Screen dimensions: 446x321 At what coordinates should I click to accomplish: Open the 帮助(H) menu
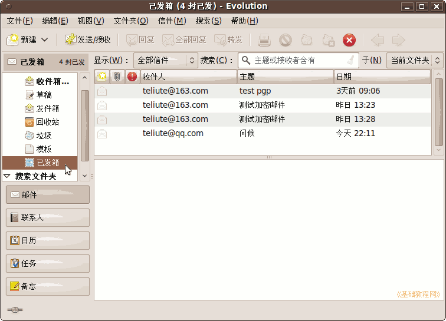244,21
